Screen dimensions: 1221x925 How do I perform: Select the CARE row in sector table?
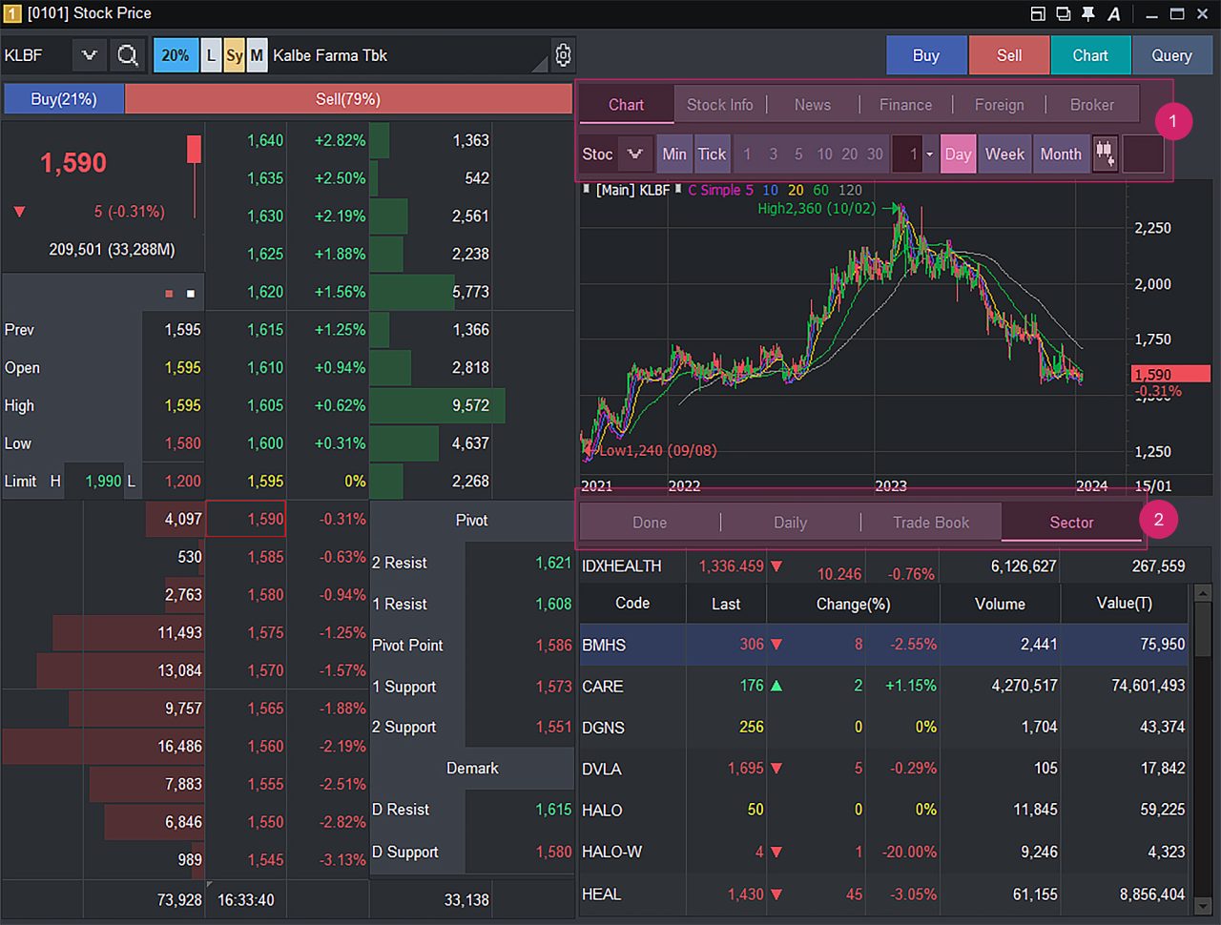(603, 687)
